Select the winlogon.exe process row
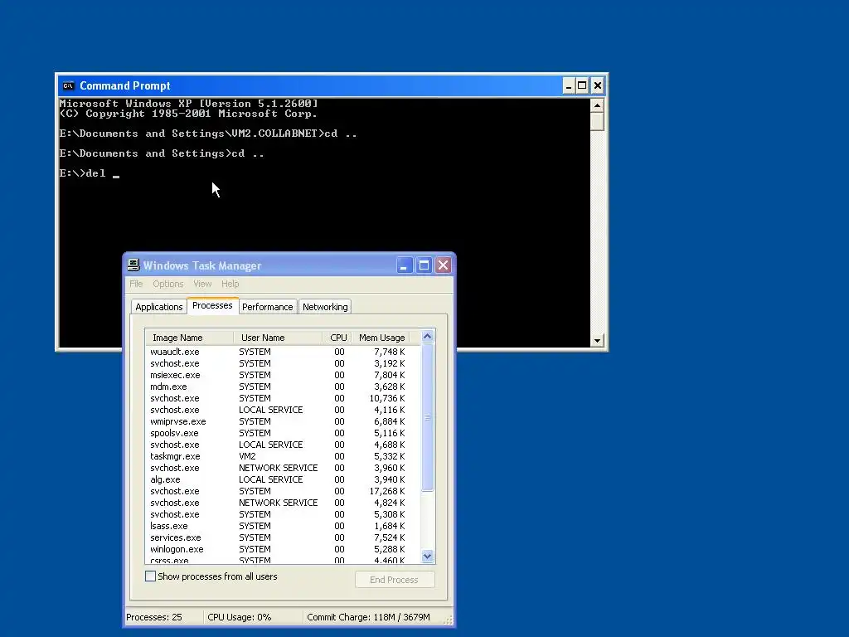The image size is (849, 637). (283, 549)
